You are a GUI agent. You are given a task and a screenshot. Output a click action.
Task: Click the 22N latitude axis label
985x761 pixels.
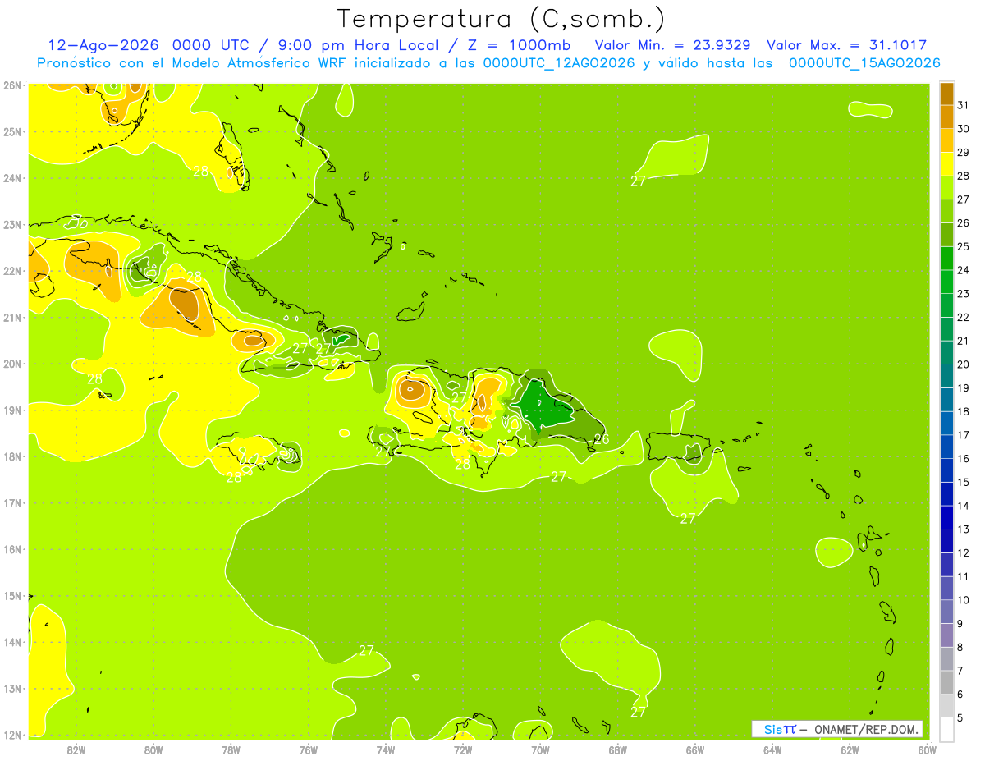tap(11, 271)
